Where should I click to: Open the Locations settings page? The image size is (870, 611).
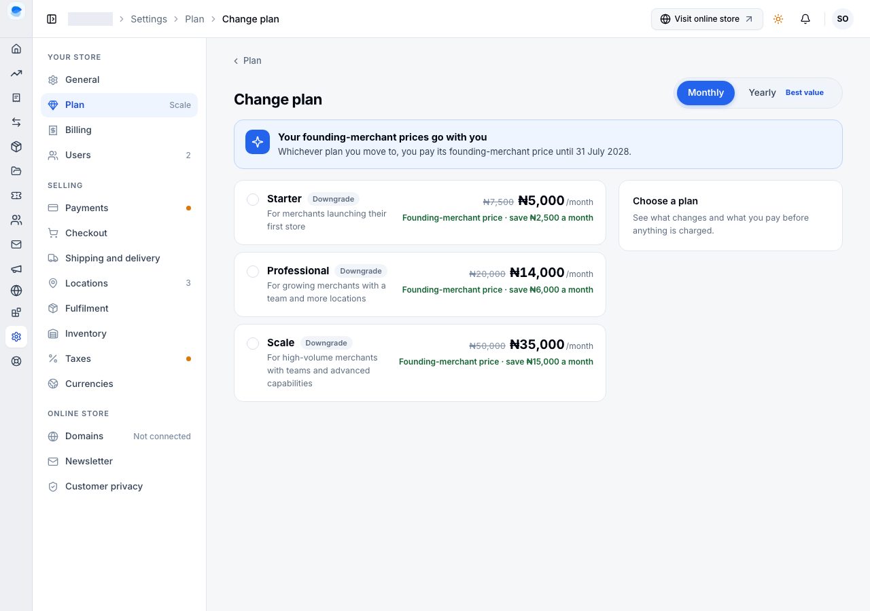click(120, 284)
